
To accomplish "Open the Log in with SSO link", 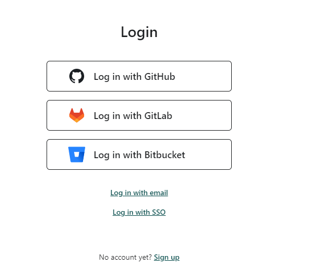I will click(x=139, y=212).
